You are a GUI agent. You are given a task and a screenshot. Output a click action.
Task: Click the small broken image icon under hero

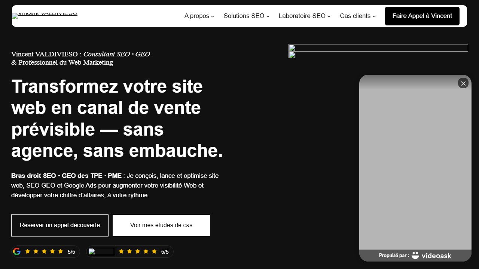(x=292, y=55)
